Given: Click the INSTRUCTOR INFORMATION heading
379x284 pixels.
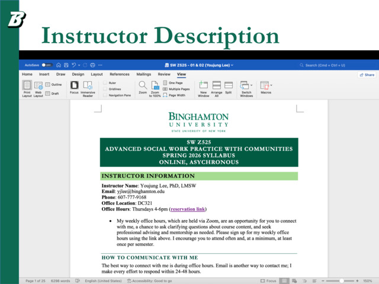Looking at the screenshot, I should click(x=148, y=176).
